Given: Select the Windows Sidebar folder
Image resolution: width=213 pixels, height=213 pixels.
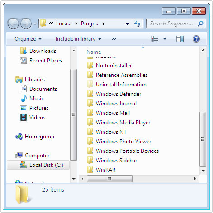Looking at the screenshot, I should [112, 161].
